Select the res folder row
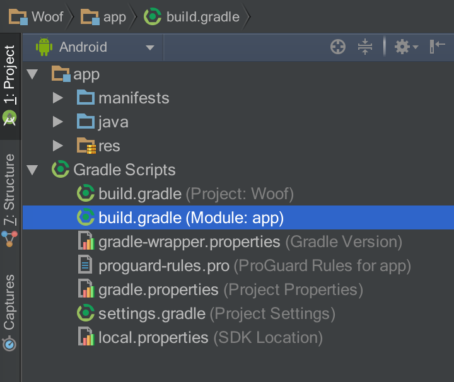 (238, 146)
